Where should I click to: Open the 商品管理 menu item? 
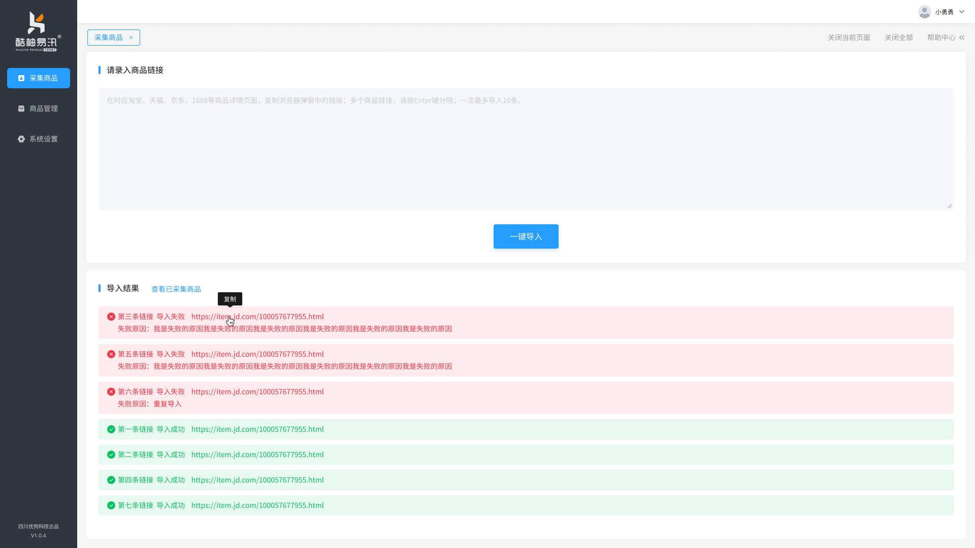(43, 109)
